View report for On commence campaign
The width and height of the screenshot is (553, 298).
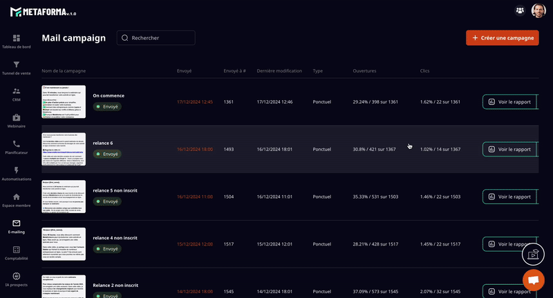pyautogui.click(x=509, y=102)
